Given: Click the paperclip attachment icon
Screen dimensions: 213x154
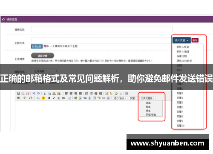Looking at the screenshot, I should click(89, 98).
